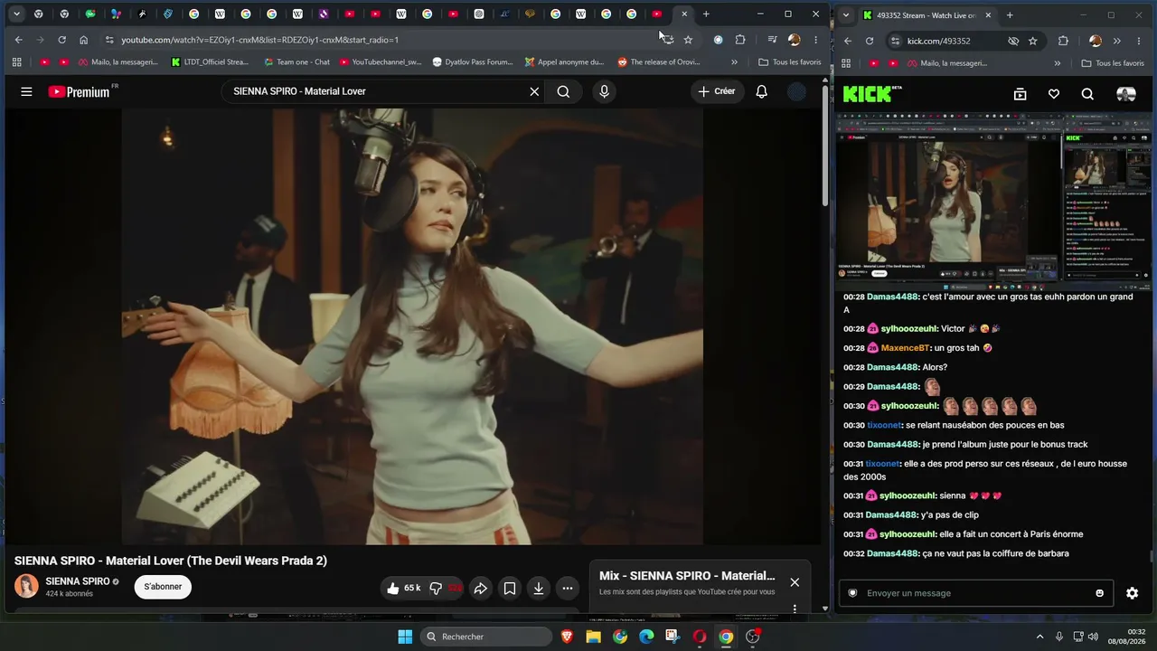Share the video using the arrow icon
The image size is (1157, 651).
[480, 589]
